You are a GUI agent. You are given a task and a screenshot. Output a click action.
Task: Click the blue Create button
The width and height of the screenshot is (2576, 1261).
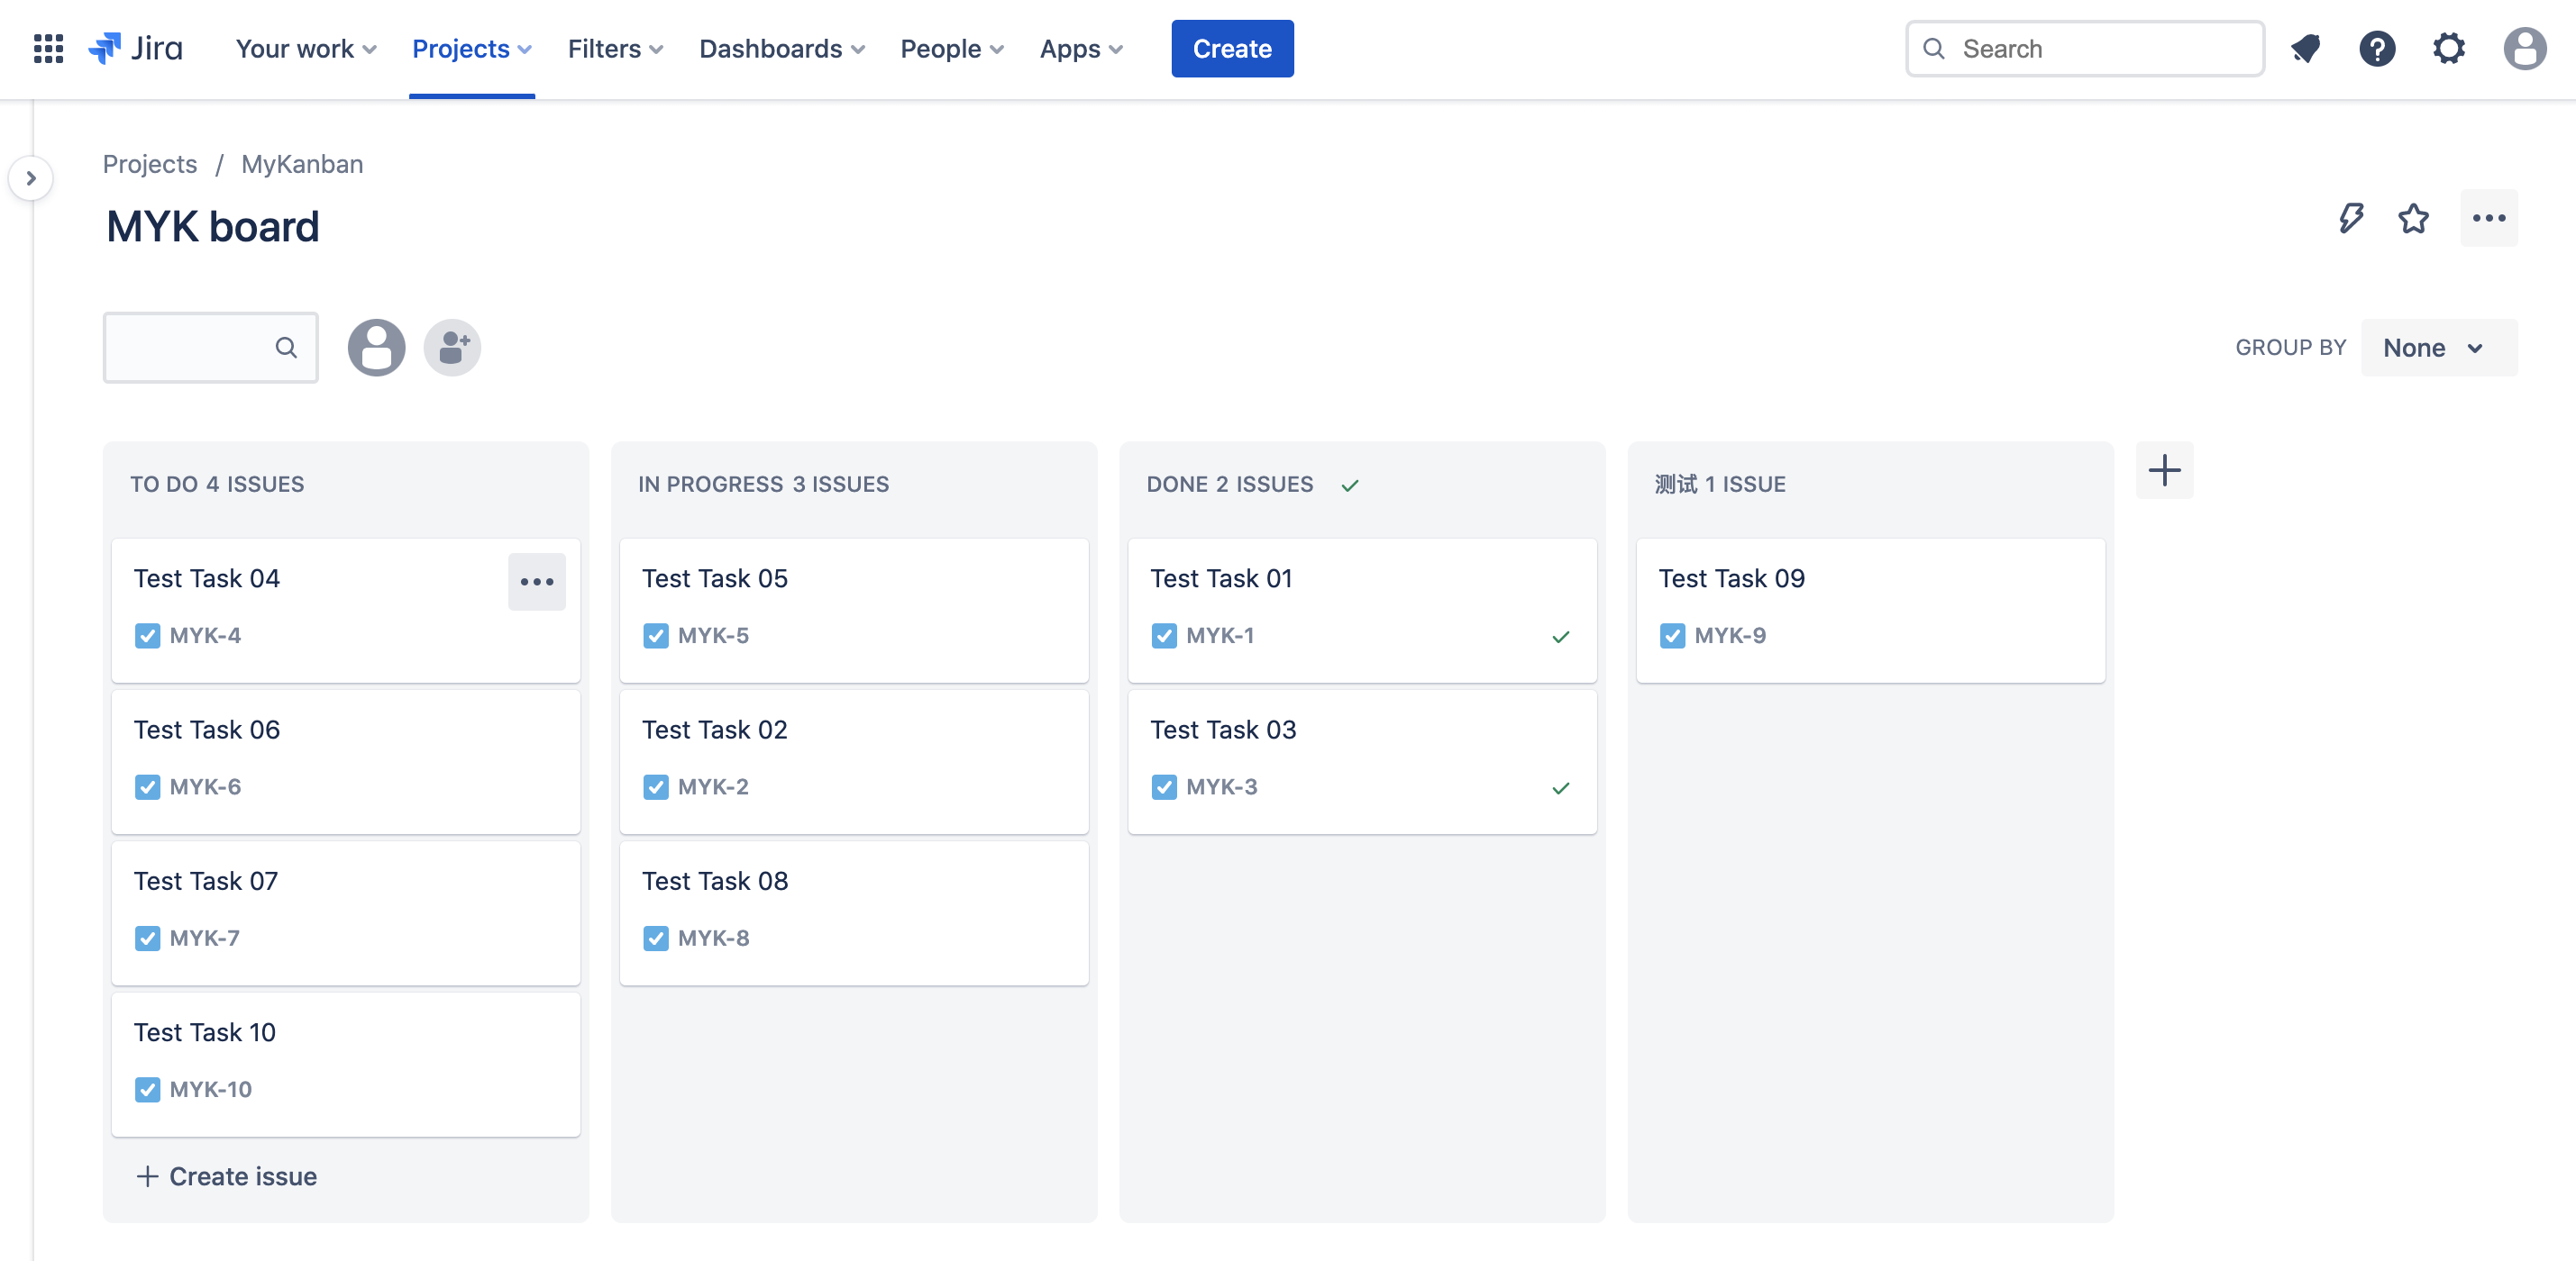1232,48
